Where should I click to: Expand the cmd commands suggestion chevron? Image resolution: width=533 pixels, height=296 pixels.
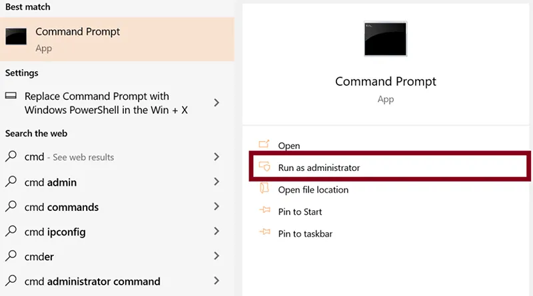point(217,207)
